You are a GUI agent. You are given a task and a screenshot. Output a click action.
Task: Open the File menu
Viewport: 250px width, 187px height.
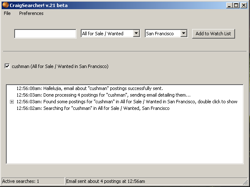tap(7, 13)
